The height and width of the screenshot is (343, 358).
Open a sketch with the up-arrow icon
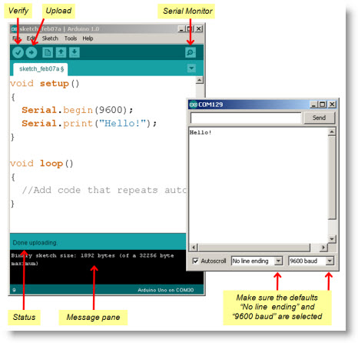(61, 52)
